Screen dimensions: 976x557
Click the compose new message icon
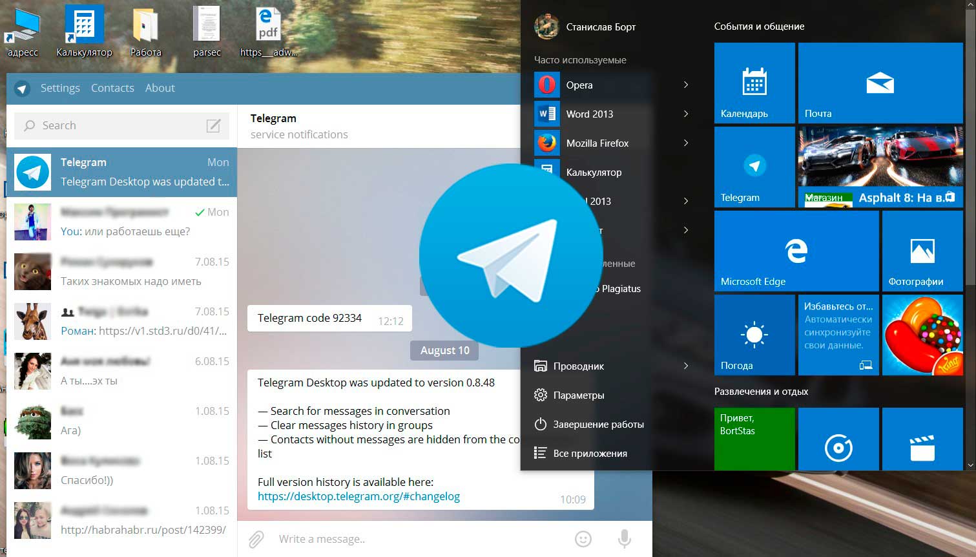tap(213, 125)
